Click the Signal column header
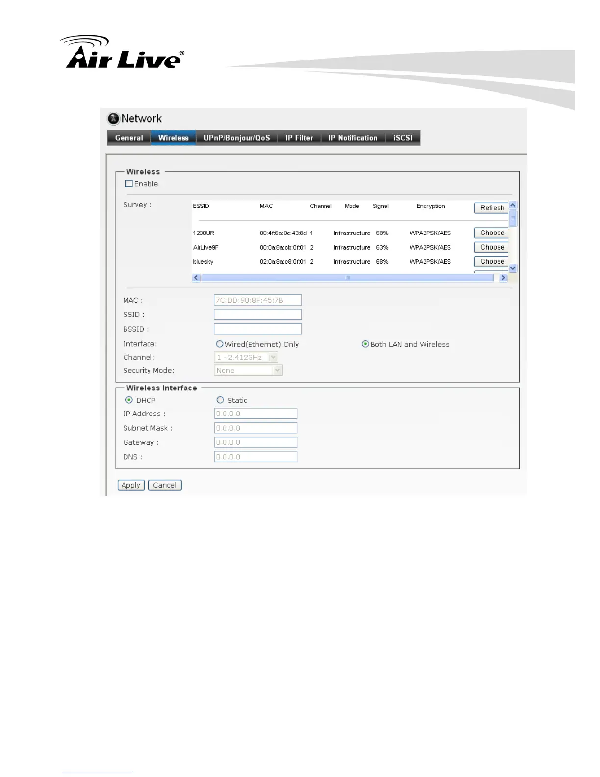This screenshot has height=777, width=600. pos(380,206)
